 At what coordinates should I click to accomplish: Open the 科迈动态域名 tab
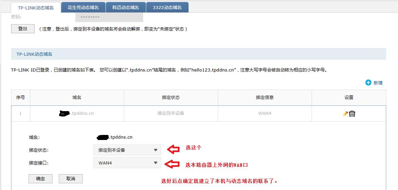(x=126, y=7)
